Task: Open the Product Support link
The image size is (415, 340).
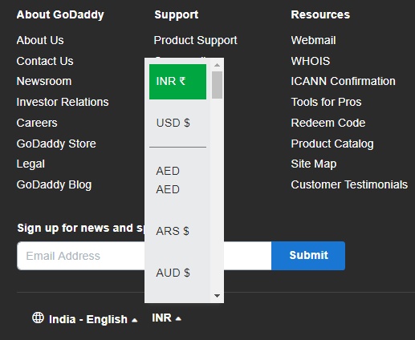Action: (x=196, y=41)
